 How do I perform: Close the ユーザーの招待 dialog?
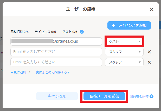pos(152,9)
